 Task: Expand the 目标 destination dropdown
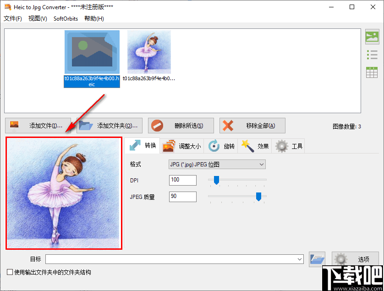[x=300, y=259]
